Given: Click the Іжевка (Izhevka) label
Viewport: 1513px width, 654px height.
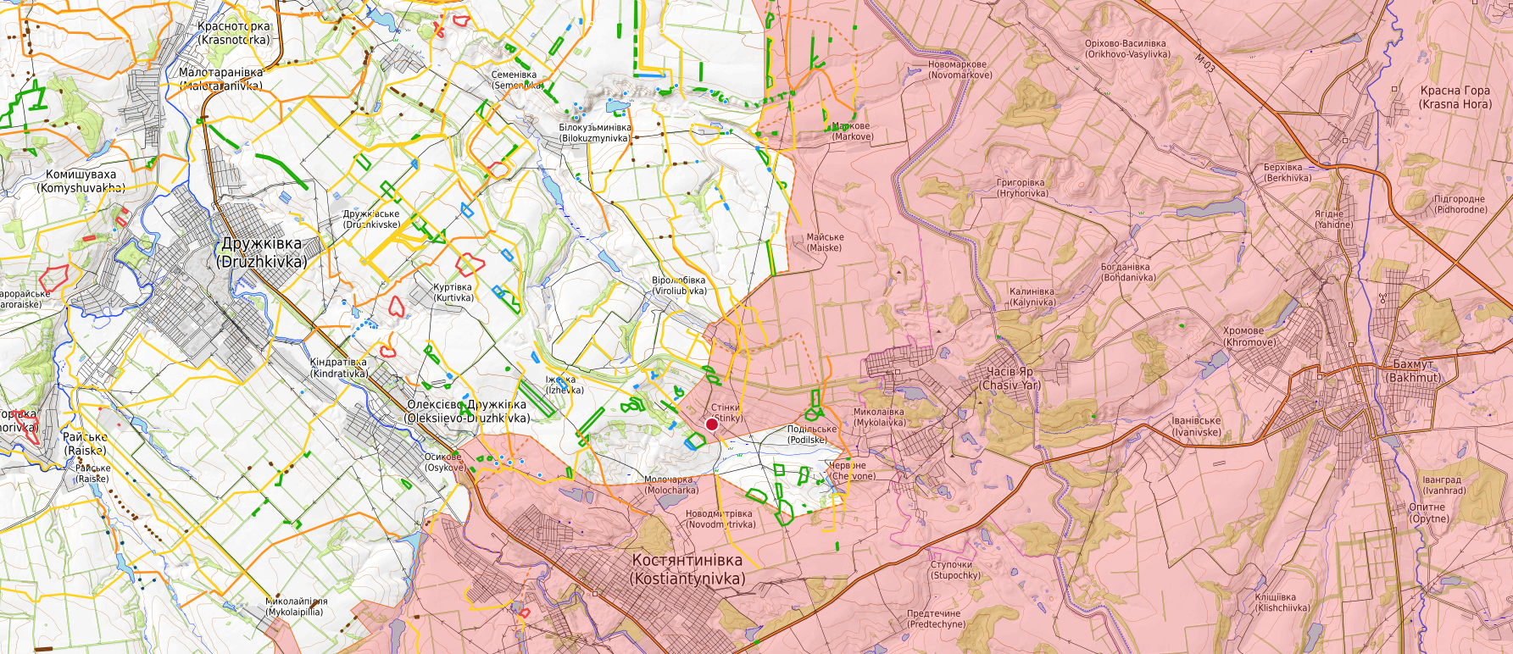Looking at the screenshot, I should click(564, 385).
